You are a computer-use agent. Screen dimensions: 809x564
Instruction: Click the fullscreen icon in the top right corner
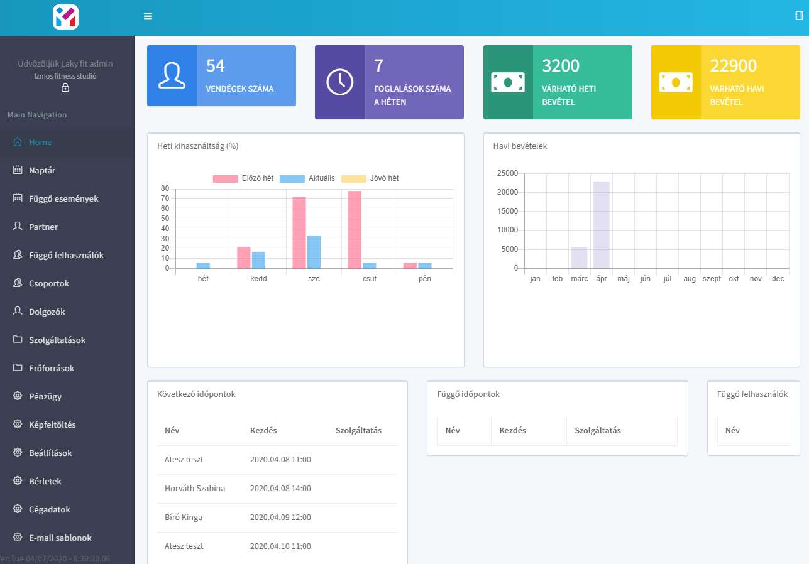799,16
